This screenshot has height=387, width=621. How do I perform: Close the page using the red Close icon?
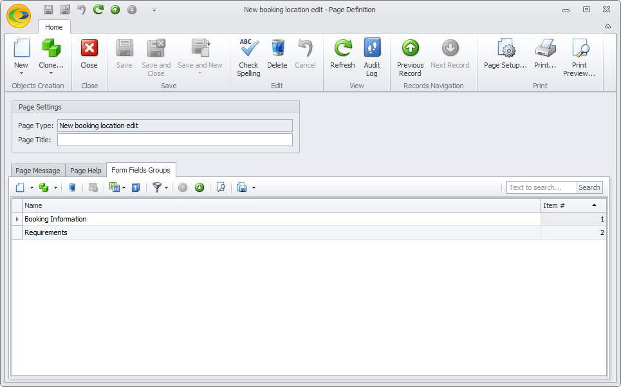click(x=89, y=48)
